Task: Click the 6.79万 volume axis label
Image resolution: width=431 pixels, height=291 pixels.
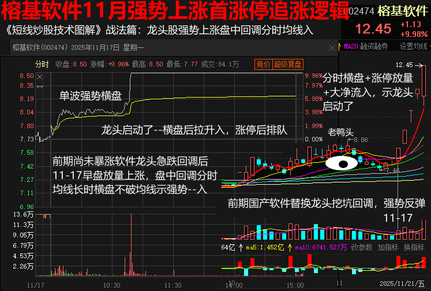Action: (x=23, y=245)
